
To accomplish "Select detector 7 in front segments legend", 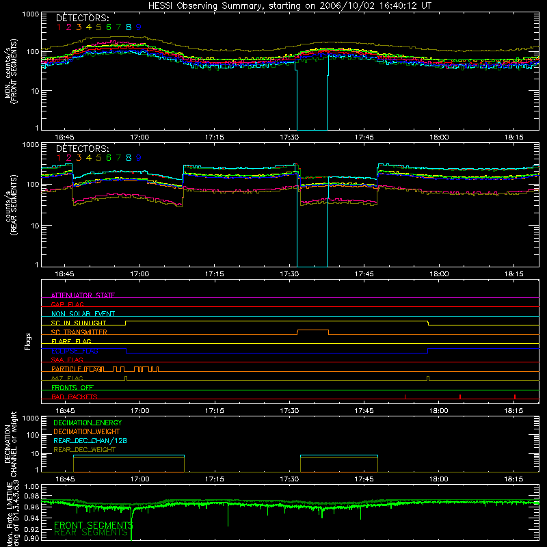I will 118,27.
